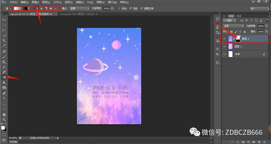Choose diamond gradient style

click(x=56, y=8)
